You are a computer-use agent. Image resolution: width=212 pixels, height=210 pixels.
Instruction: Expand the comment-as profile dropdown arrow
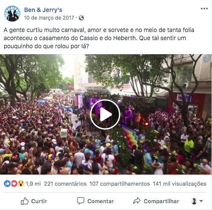pyautogui.click(x=201, y=201)
